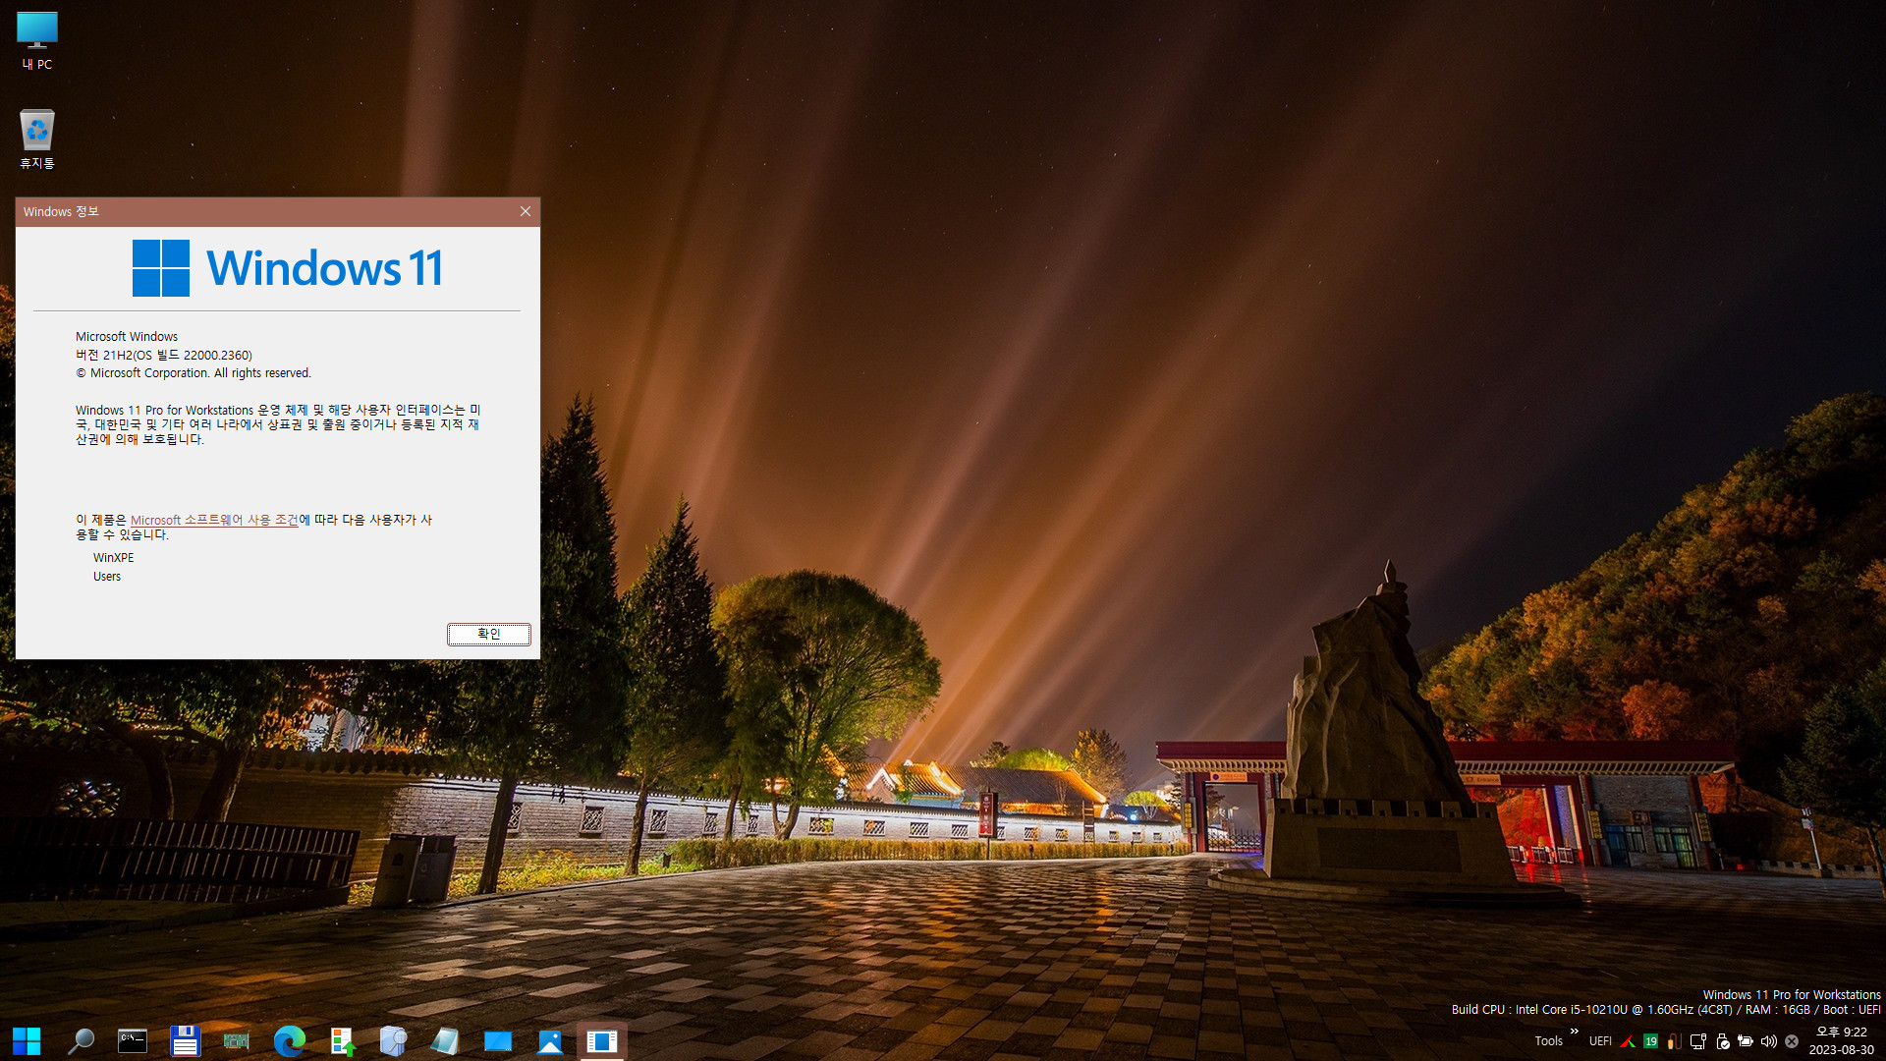
Task: Open the blue desktop window icon on the taskbar
Action: (x=498, y=1040)
